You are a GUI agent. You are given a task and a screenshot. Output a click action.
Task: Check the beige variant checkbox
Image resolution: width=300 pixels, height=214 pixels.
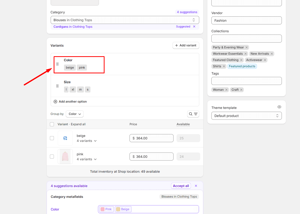[52, 138]
